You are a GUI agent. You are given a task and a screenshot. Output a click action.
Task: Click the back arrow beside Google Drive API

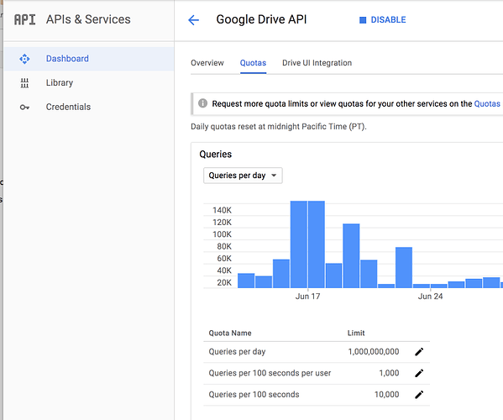pos(193,20)
